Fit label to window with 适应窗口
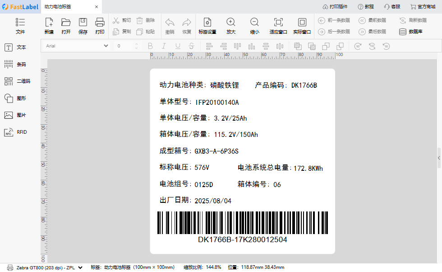 [x=278, y=26]
